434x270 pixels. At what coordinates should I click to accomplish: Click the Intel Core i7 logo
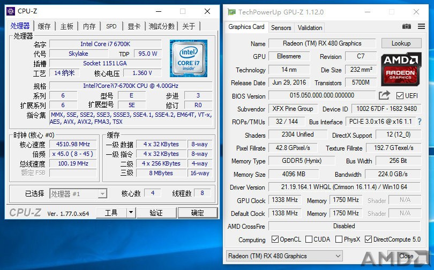[x=189, y=58]
